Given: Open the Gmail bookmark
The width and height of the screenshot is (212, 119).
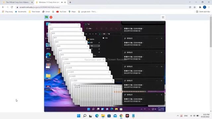Looking at the screenshot, I should (46, 12).
